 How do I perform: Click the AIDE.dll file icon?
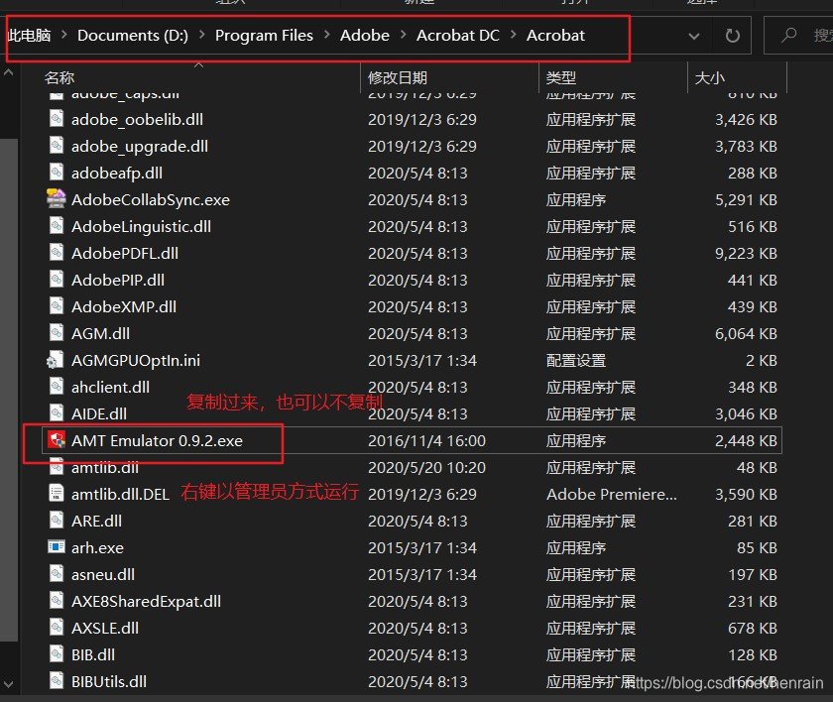coord(57,412)
